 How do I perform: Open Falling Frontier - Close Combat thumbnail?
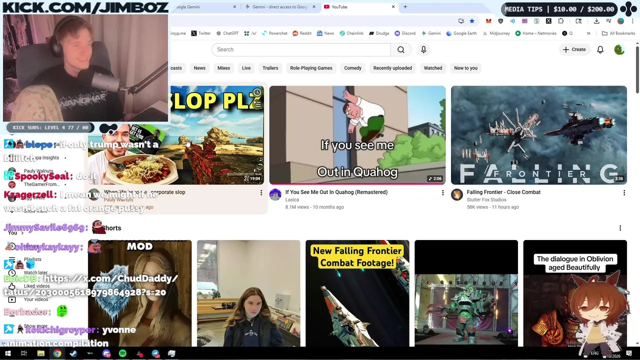(538, 135)
